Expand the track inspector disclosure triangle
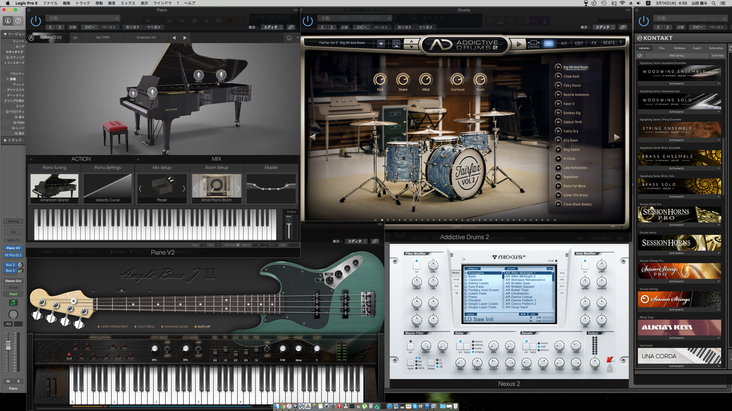 [5, 140]
